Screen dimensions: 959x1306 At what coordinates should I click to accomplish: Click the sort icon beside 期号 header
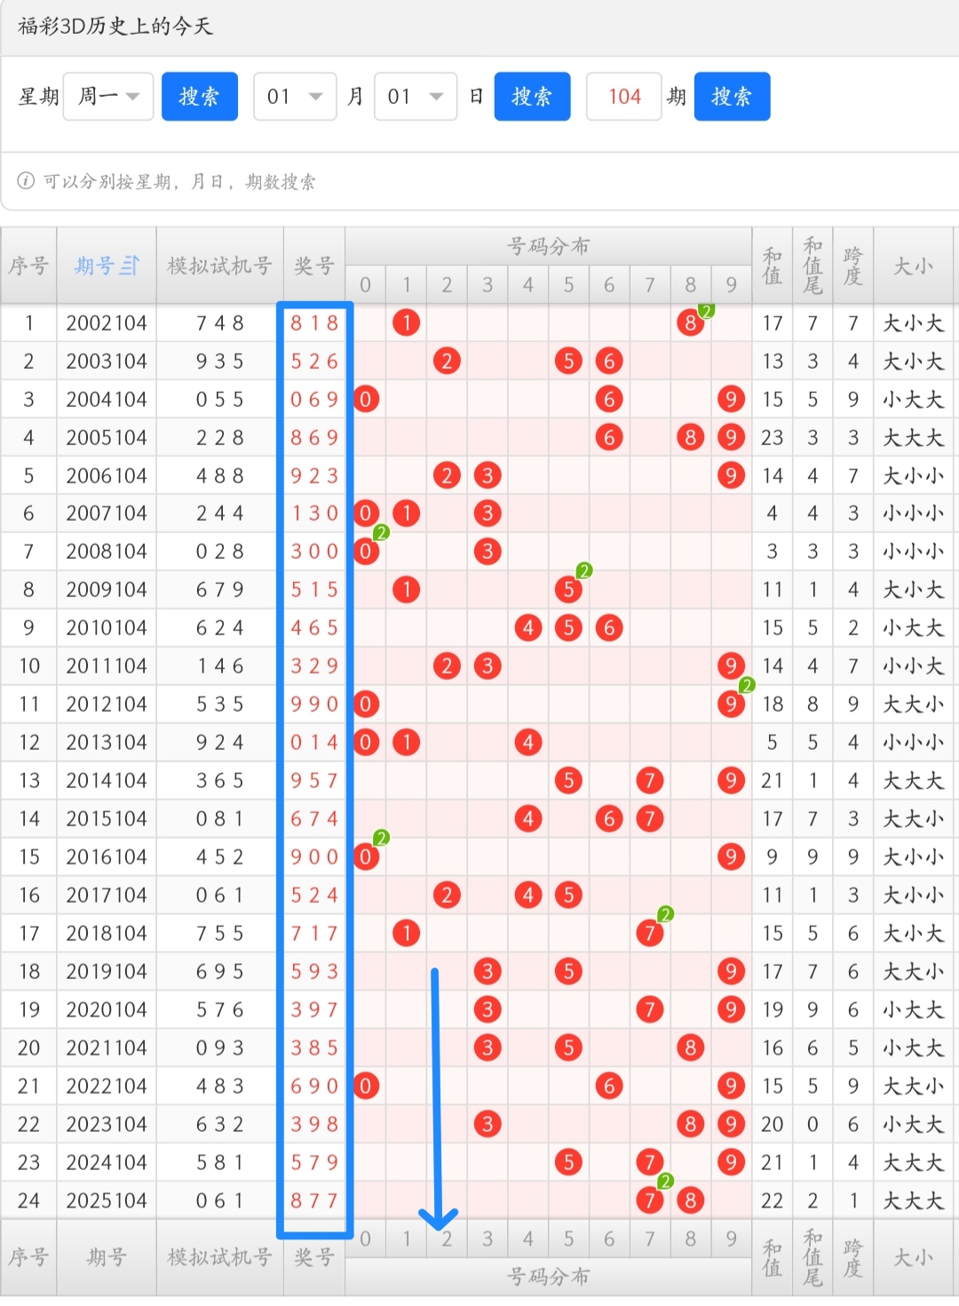131,266
